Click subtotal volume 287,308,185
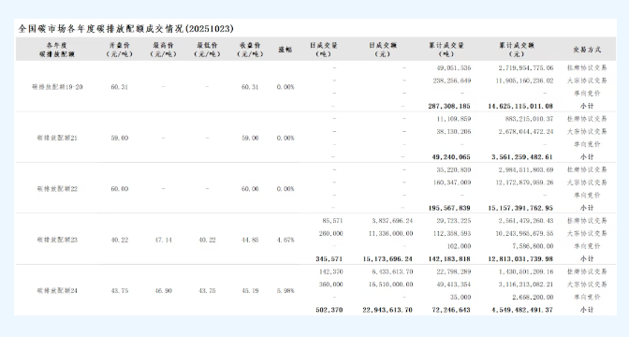Viewport: 629px width, 337px height. 449,107
